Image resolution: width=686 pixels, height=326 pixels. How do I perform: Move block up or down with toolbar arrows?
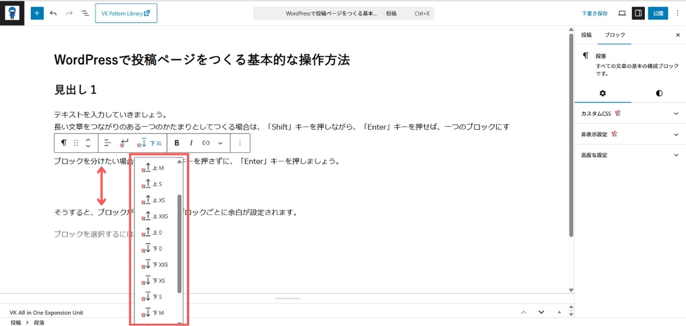coord(88,142)
